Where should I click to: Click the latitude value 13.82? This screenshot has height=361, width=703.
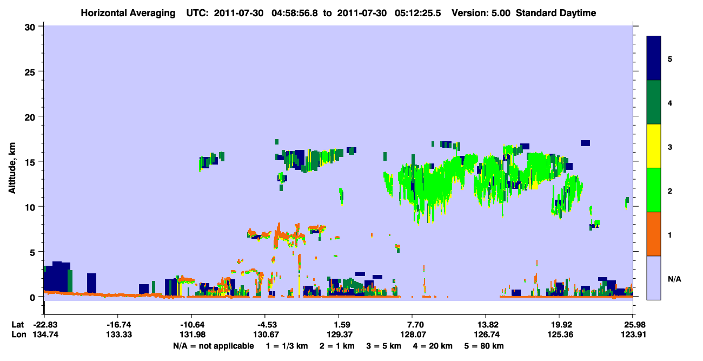click(x=486, y=325)
